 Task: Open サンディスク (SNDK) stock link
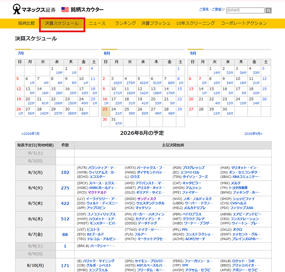(x=147, y=199)
